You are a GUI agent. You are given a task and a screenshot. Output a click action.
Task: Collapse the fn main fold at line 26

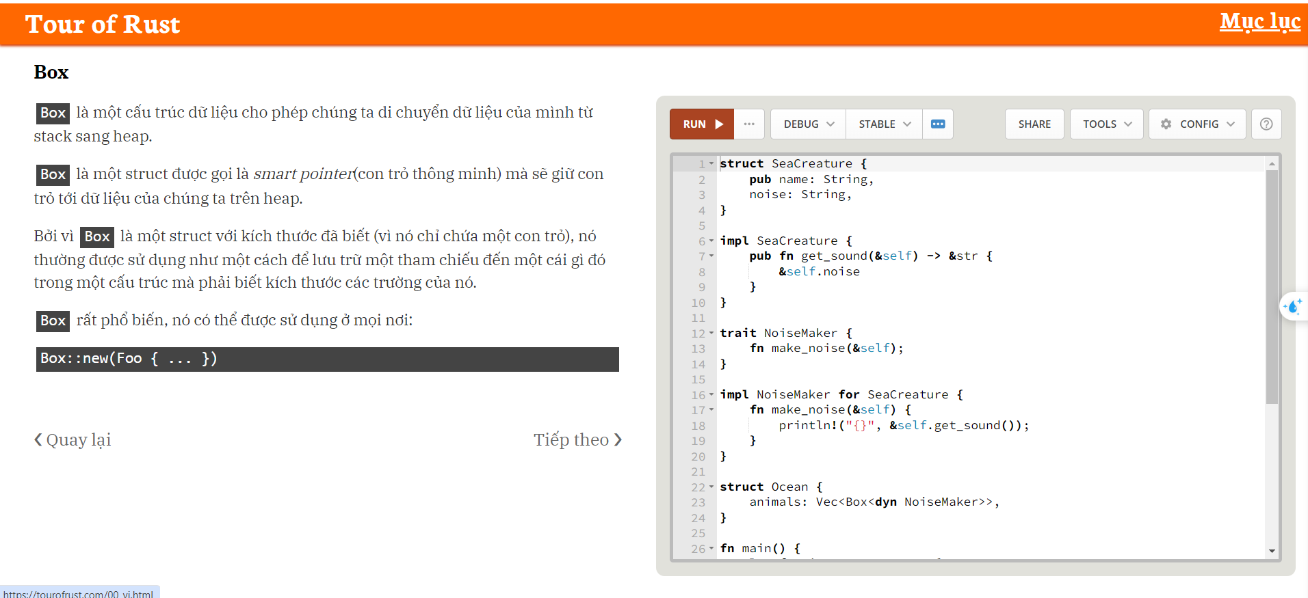pyautogui.click(x=711, y=548)
